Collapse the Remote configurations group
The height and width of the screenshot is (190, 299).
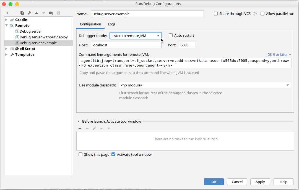(x=6, y=25)
